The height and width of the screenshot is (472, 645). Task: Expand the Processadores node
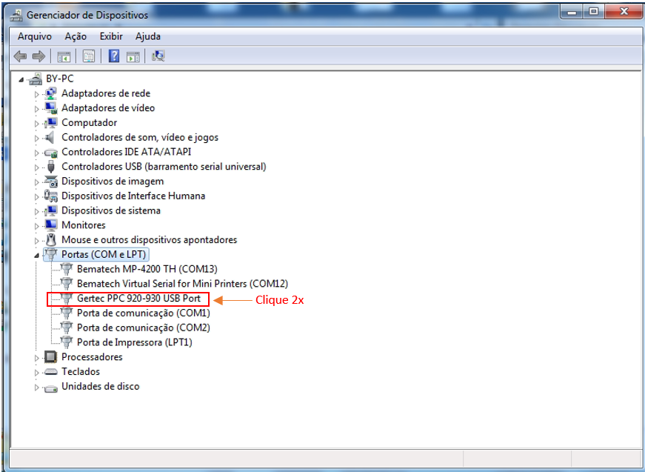tap(36, 358)
